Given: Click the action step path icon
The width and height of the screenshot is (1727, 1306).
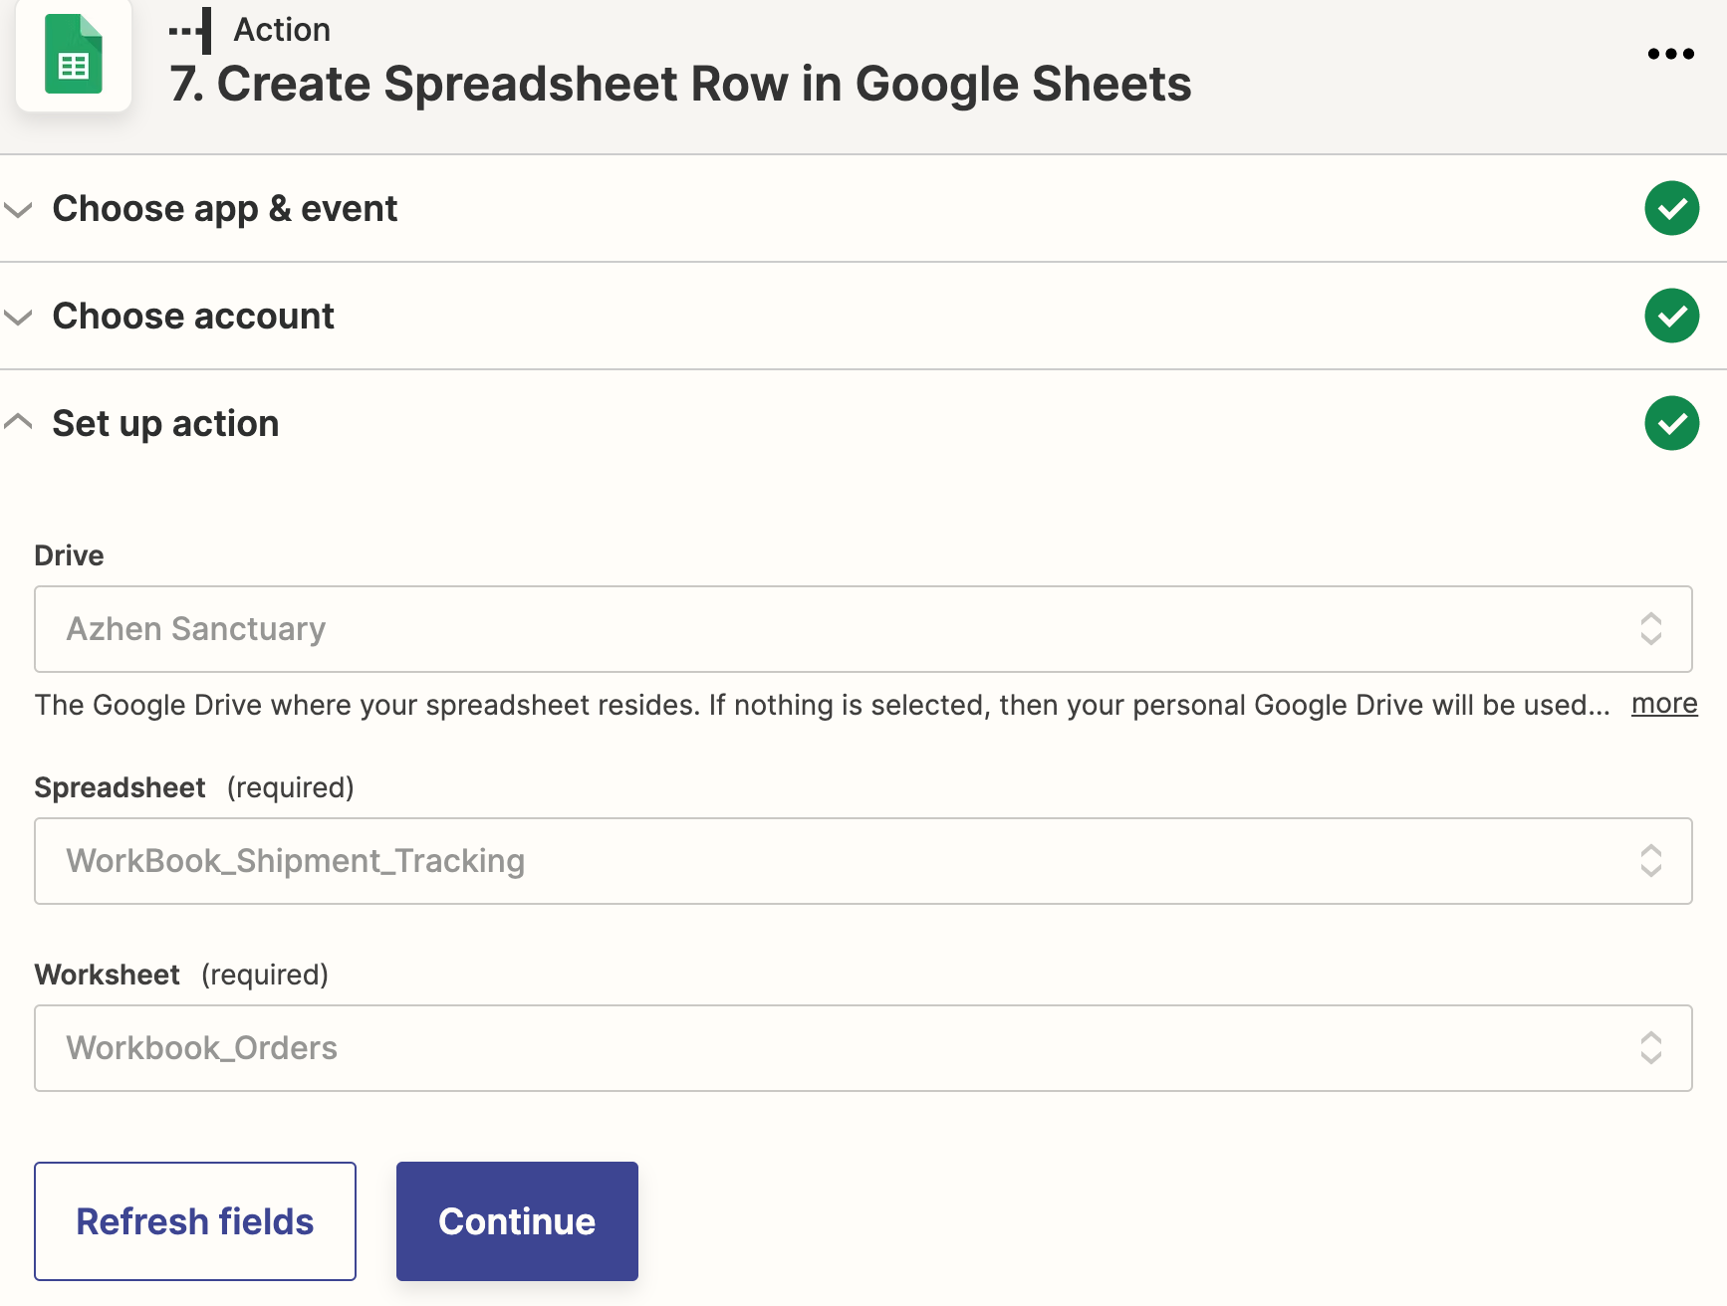Looking at the screenshot, I should pyautogui.click(x=191, y=31).
